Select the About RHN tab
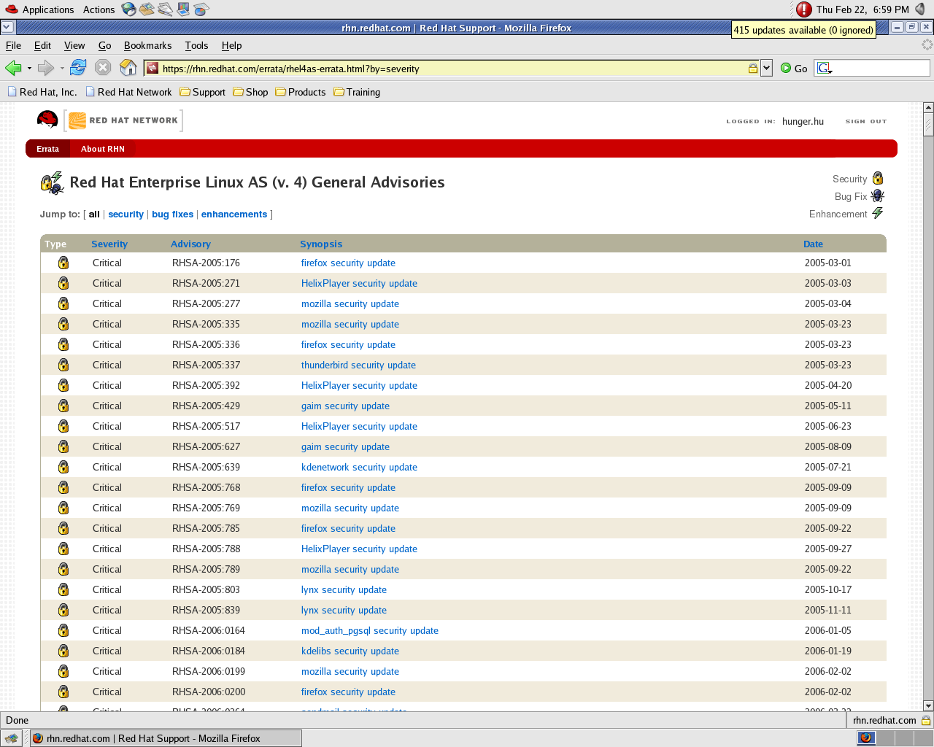The image size is (934, 747). [x=103, y=149]
